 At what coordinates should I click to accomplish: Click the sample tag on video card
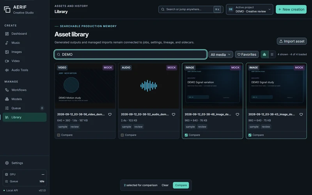click(x=63, y=127)
